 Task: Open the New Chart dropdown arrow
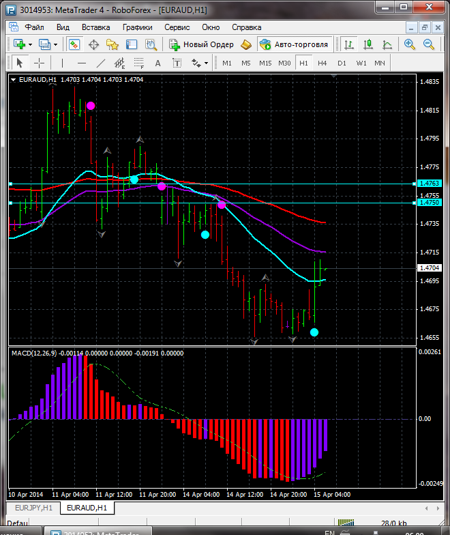[30, 44]
